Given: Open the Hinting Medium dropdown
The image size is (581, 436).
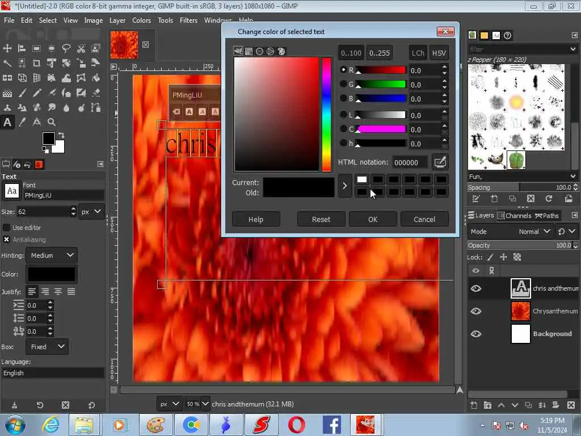Looking at the screenshot, I should [x=52, y=255].
